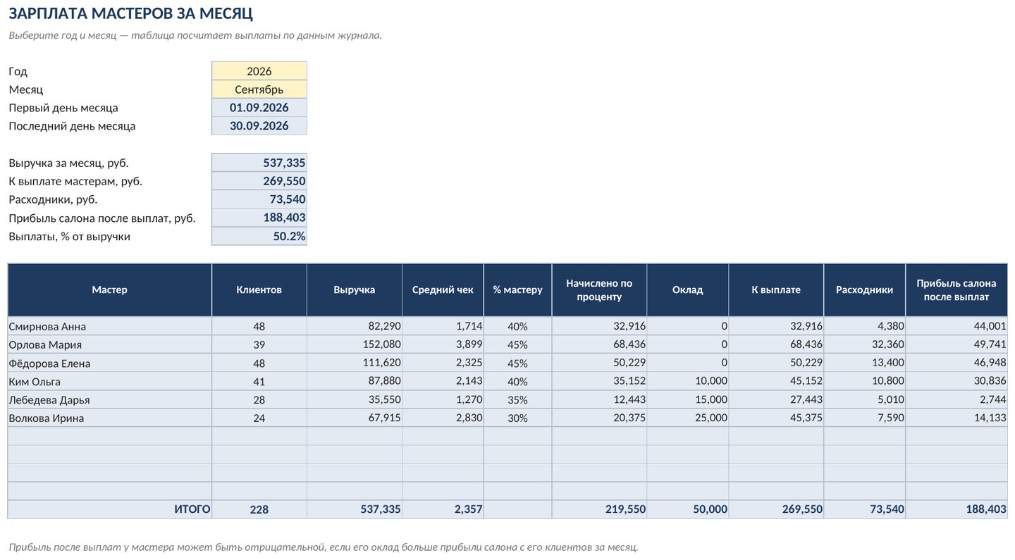Click Фёдорова Елена's consumables cell 13,400

click(865, 363)
